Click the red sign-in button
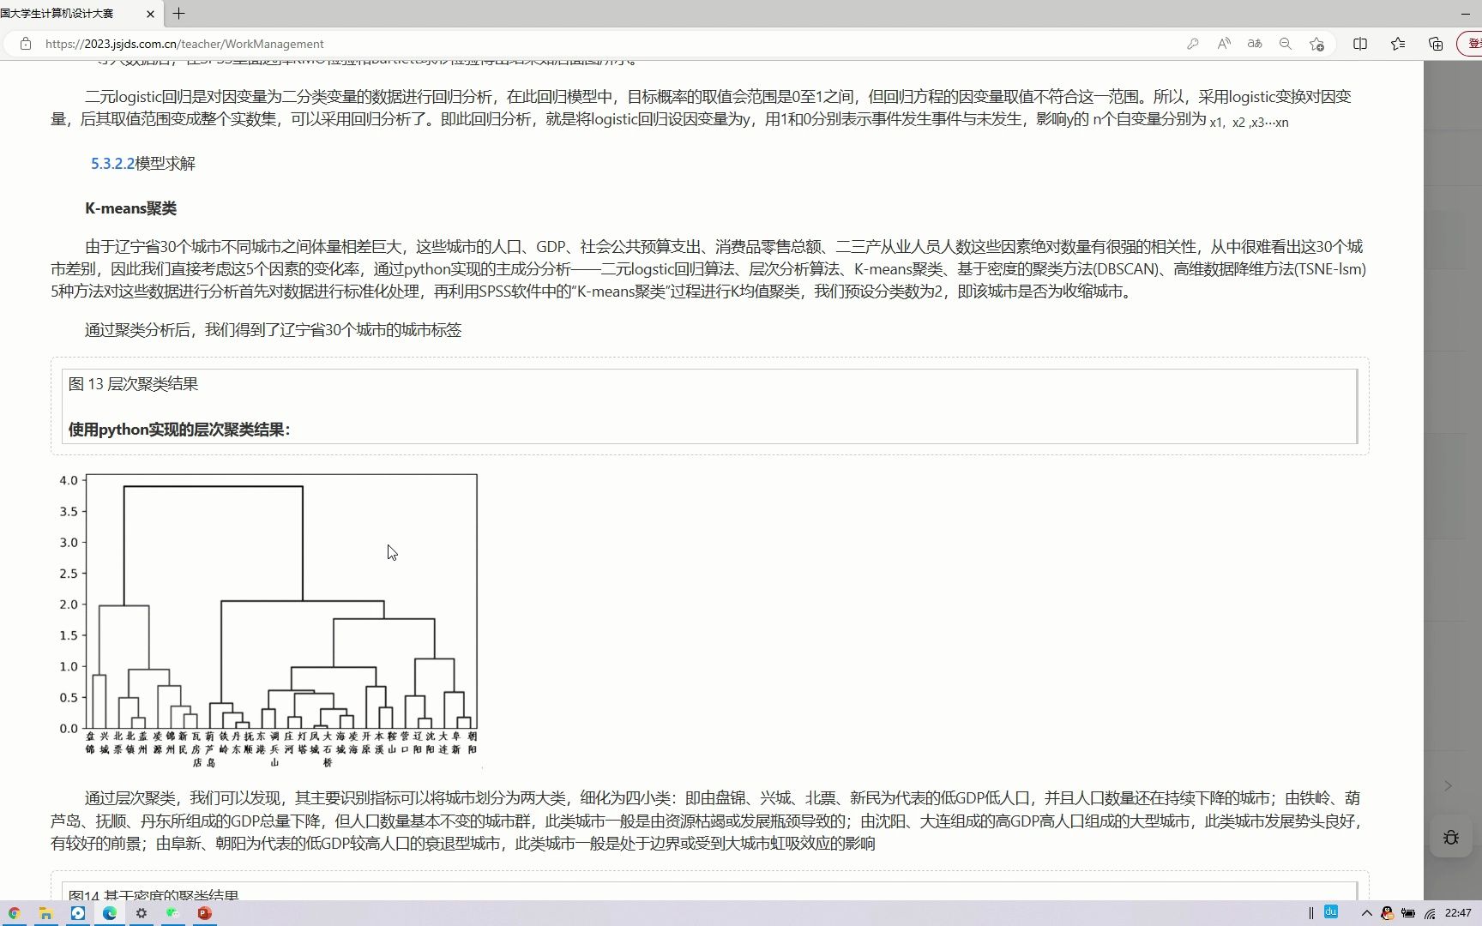 (x=1470, y=44)
